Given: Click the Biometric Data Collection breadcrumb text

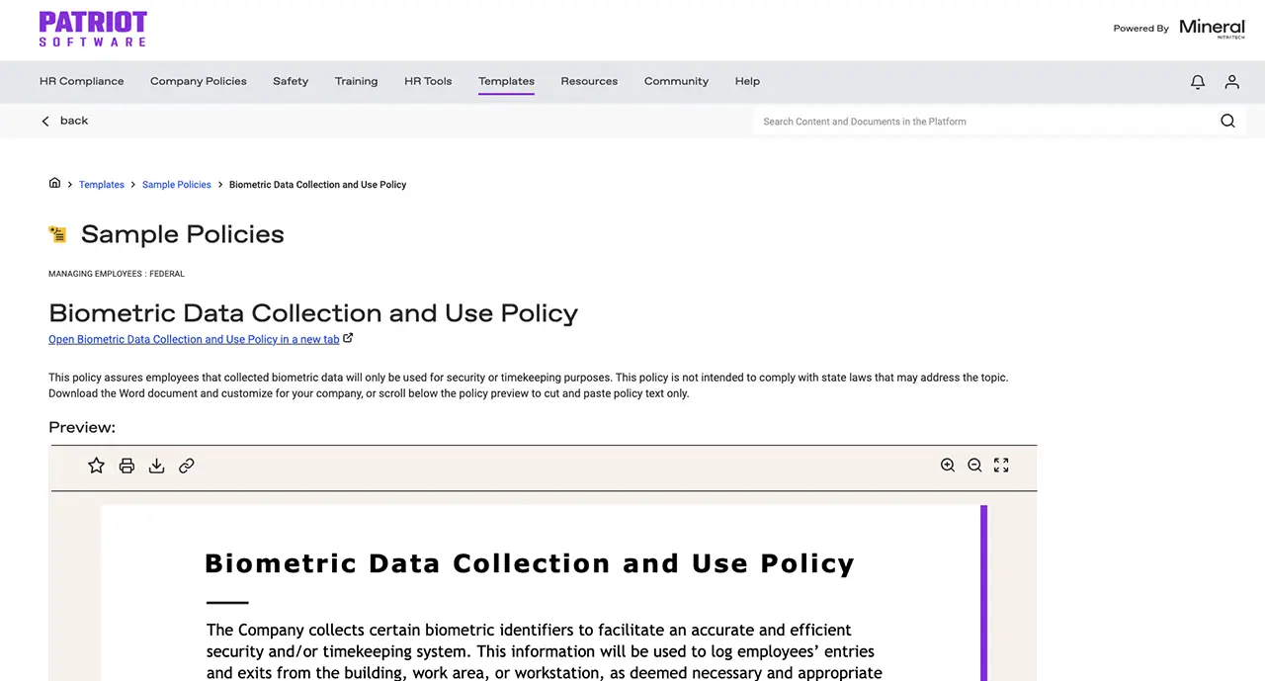Looking at the screenshot, I should [x=318, y=185].
